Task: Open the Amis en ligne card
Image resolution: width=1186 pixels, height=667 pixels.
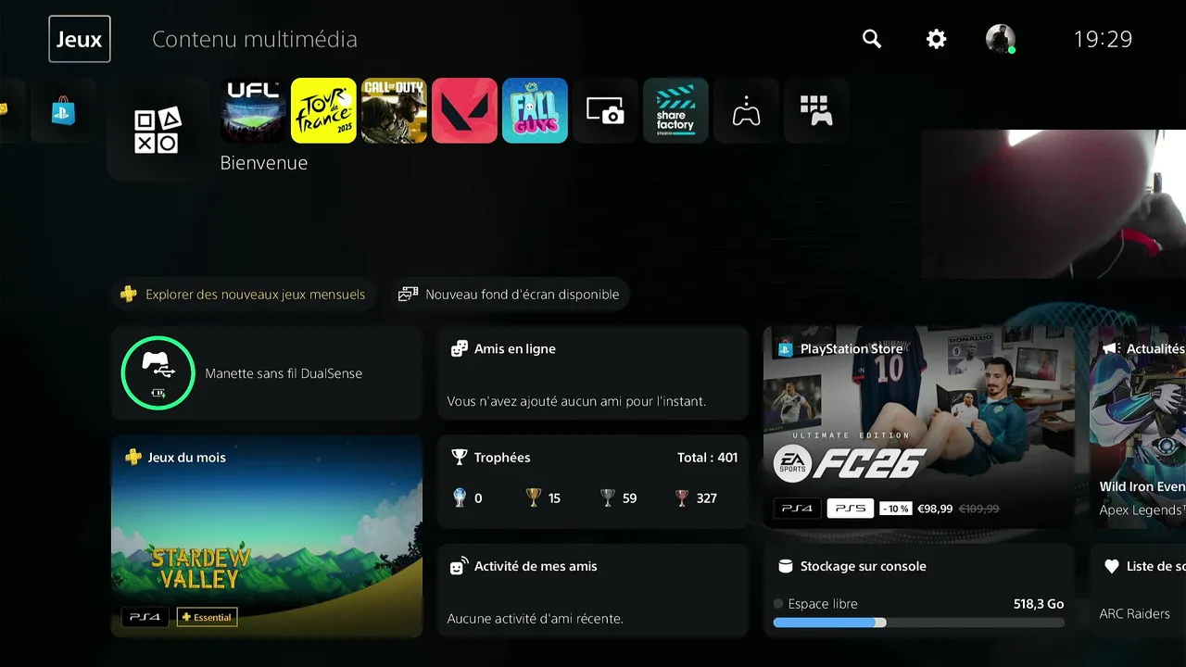Action: (x=593, y=373)
